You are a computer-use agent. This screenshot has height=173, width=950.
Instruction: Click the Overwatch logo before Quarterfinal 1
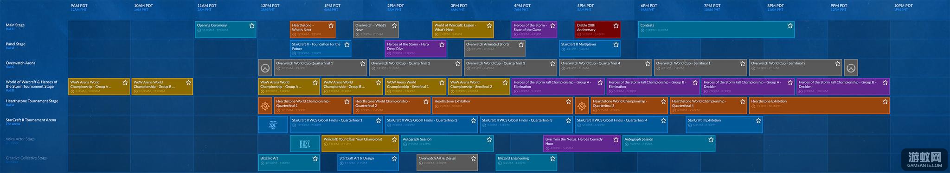click(x=265, y=68)
